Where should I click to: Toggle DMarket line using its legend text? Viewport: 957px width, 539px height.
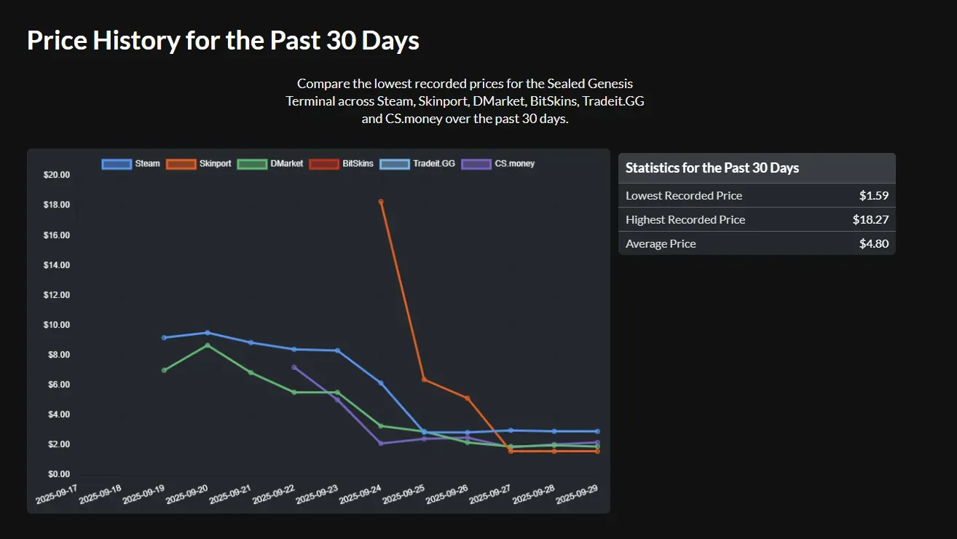286,164
